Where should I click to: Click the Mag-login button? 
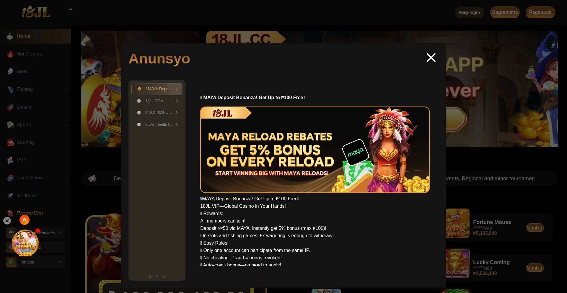coord(470,12)
